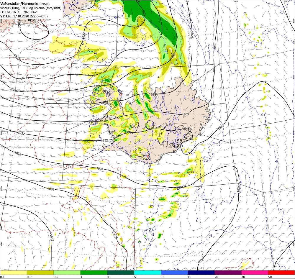Image resolution: width=295 pixels, height=279 pixels.
Task: Pick the cyan 5–10 legend color band
Action: (x=147, y=273)
